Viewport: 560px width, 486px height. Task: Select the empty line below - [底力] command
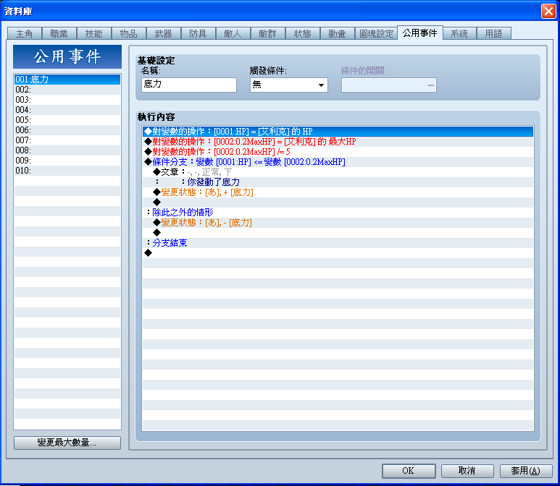pos(338,232)
